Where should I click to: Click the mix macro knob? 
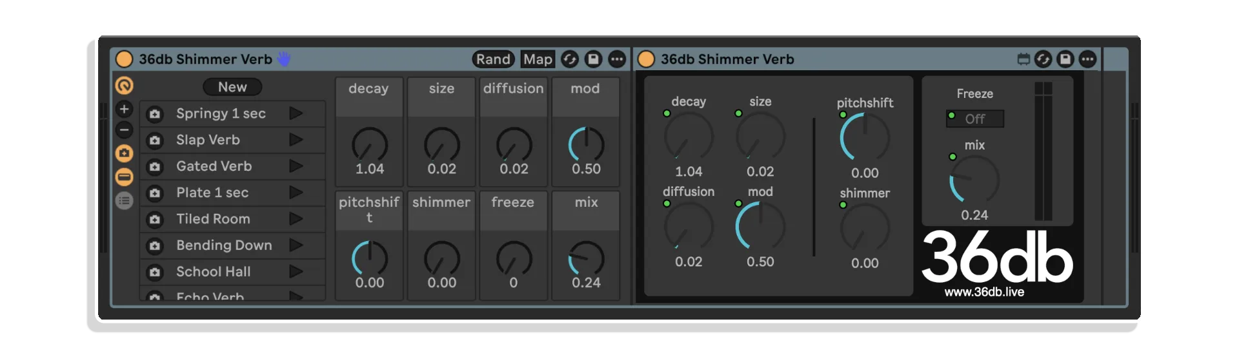click(x=587, y=258)
